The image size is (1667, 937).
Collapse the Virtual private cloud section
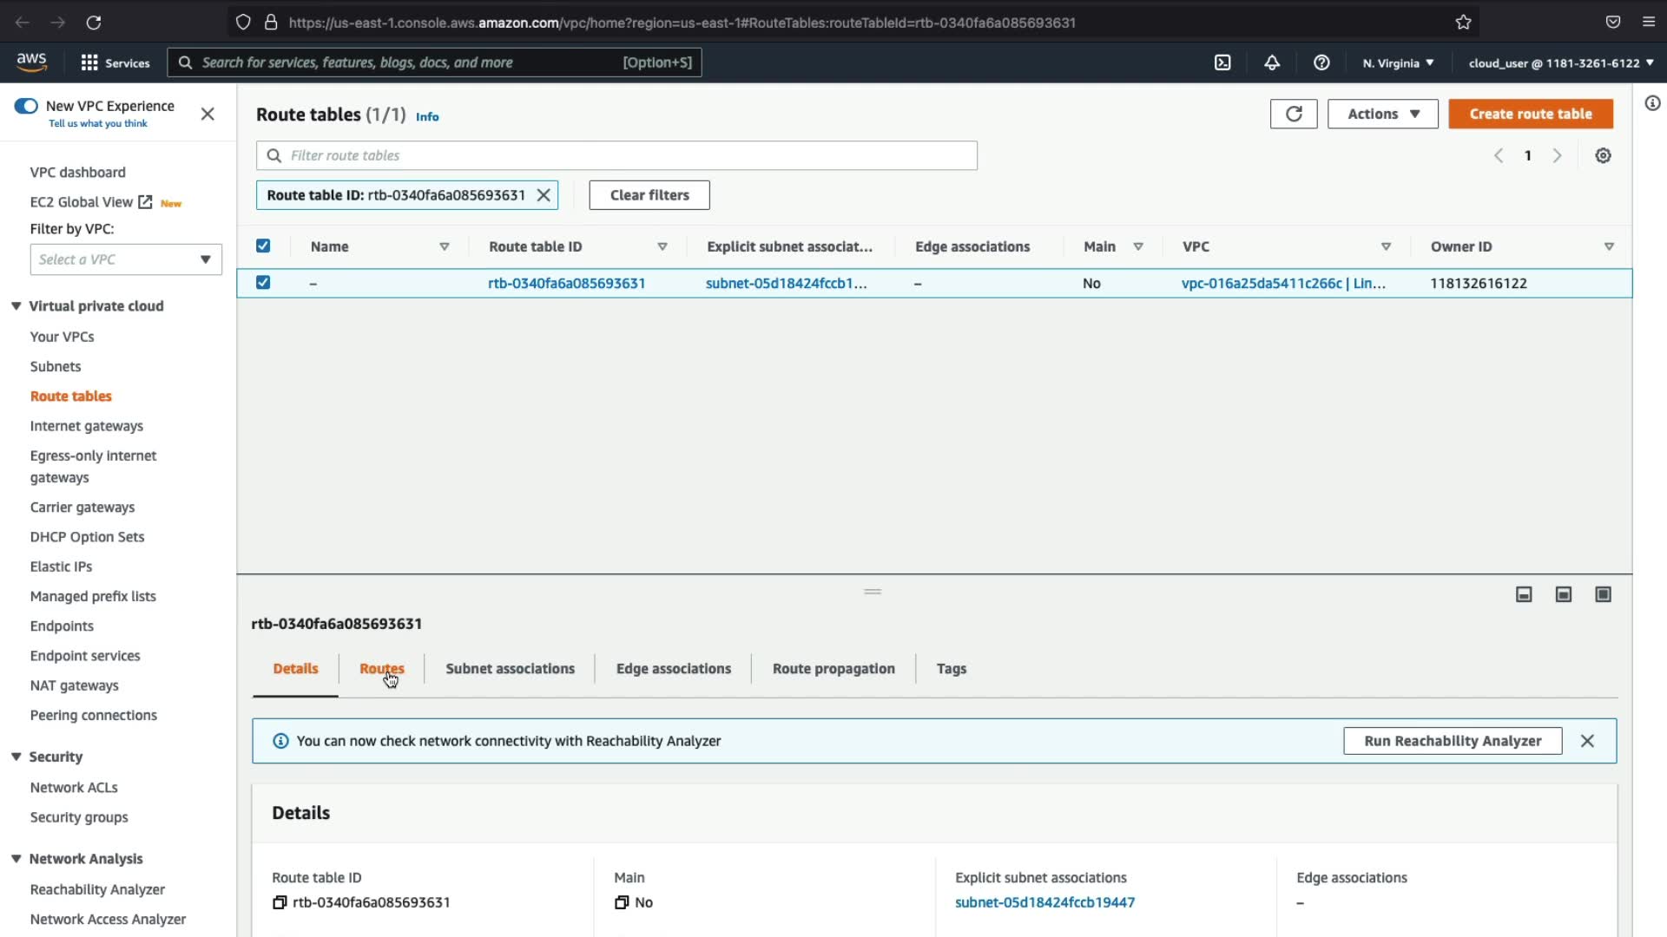tap(16, 306)
